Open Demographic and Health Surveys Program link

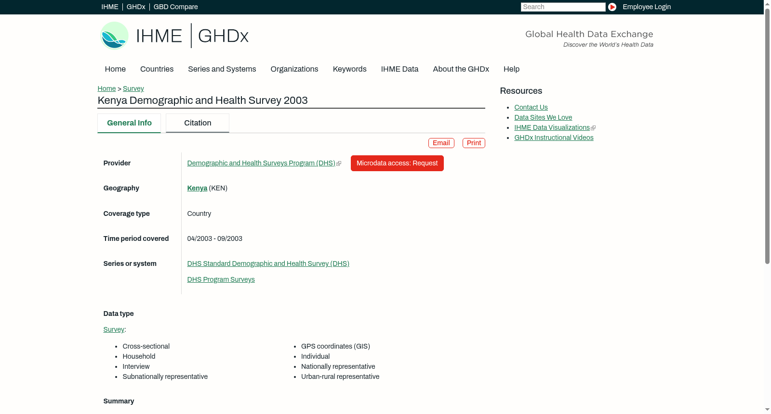coord(261,163)
